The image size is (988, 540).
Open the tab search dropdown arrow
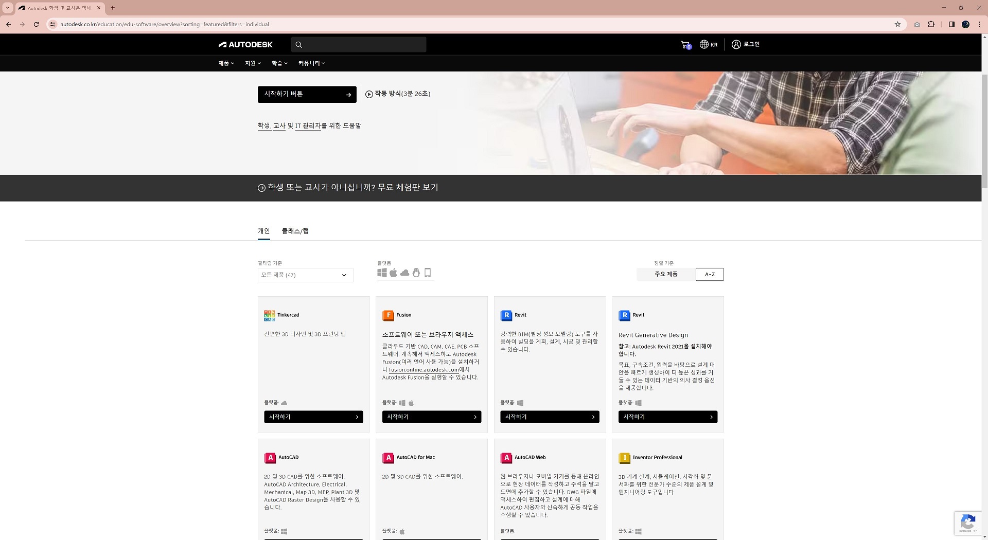coord(8,8)
